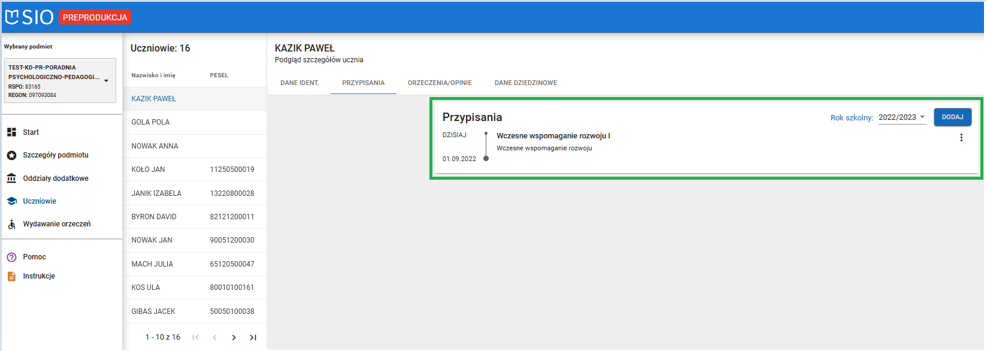The image size is (987, 351).
Task: Click the Oddziały dodatkowe building icon
Action: tap(11, 178)
